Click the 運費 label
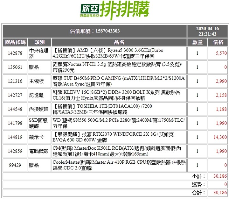The width and height of the screenshot is (229, 199). pyautogui.click(x=198, y=185)
